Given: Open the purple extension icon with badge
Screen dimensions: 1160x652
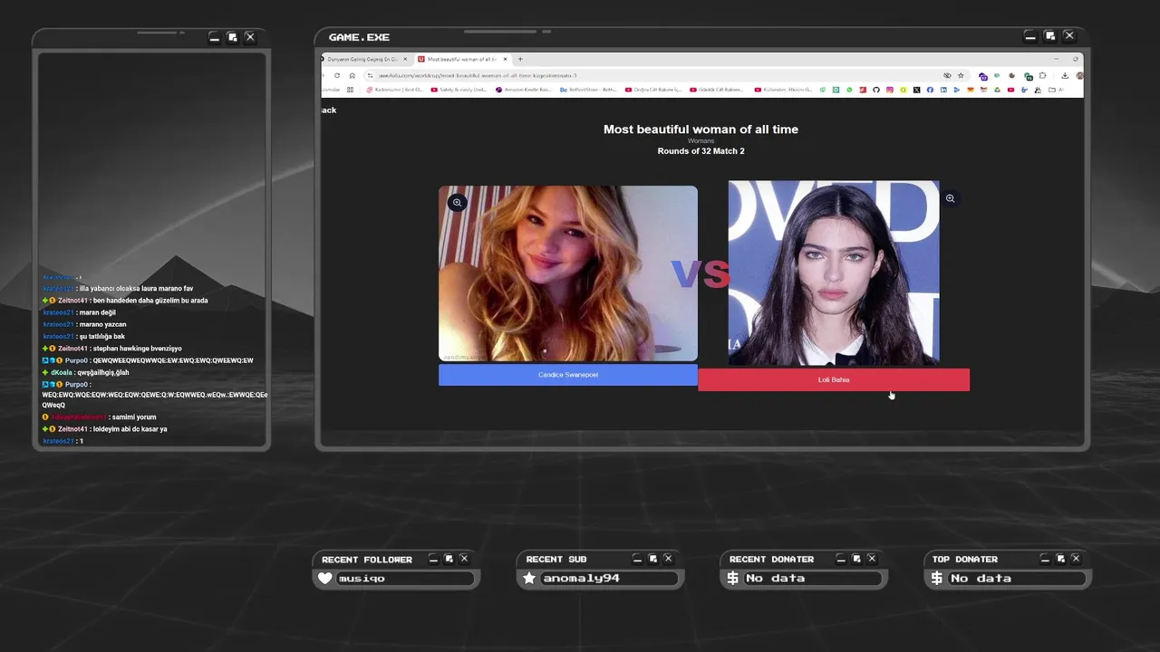Looking at the screenshot, I should coord(983,77).
